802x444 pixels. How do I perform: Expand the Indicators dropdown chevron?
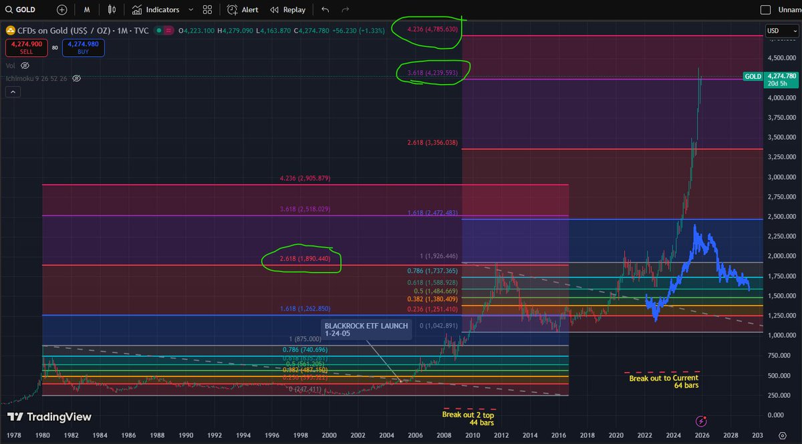pos(190,9)
